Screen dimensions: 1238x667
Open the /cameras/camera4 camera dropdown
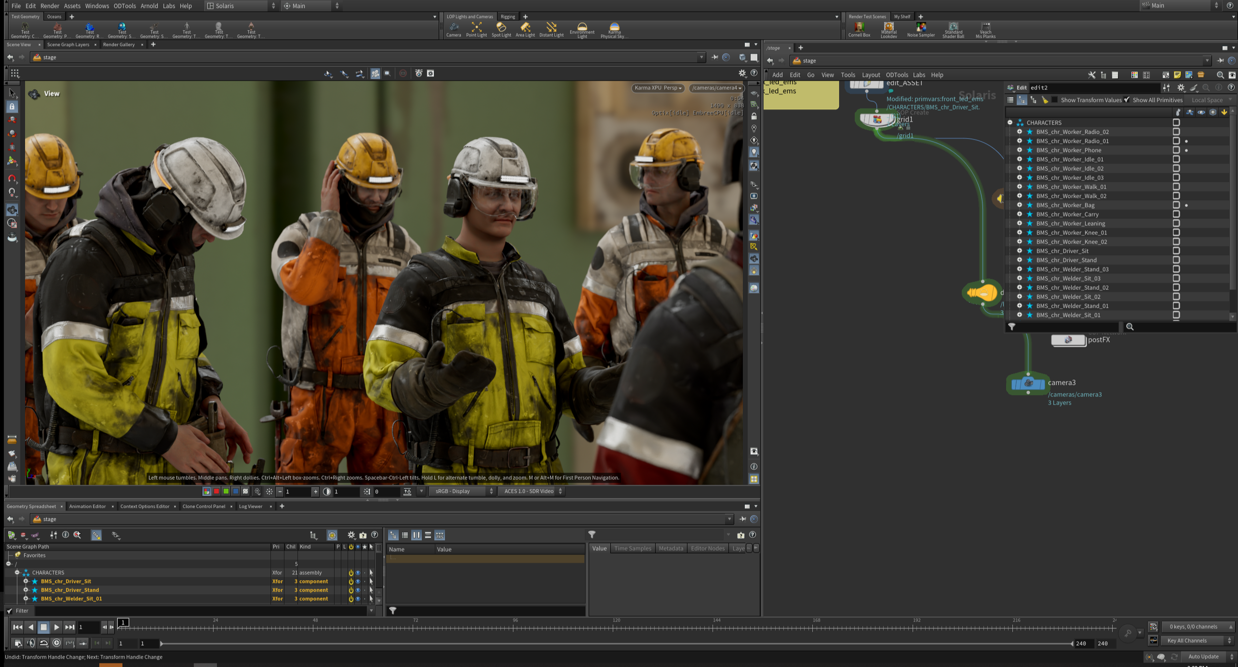pos(716,88)
